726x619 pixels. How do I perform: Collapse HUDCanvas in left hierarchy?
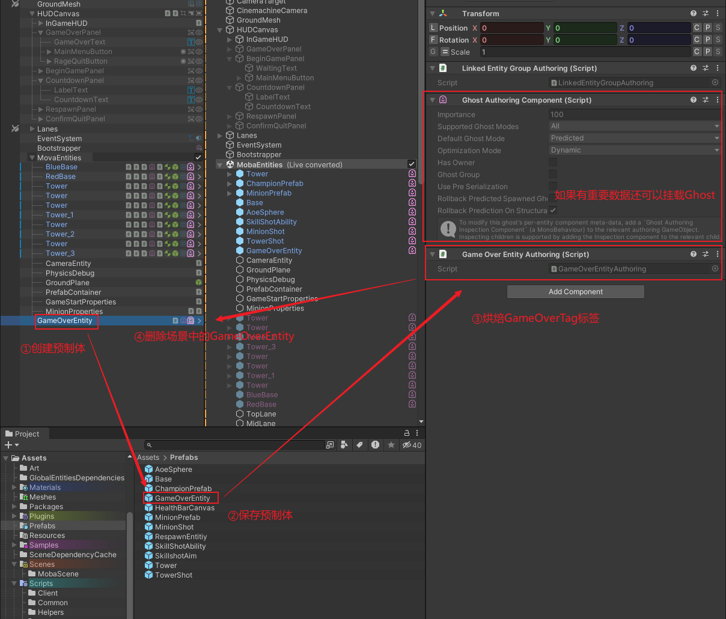point(32,14)
